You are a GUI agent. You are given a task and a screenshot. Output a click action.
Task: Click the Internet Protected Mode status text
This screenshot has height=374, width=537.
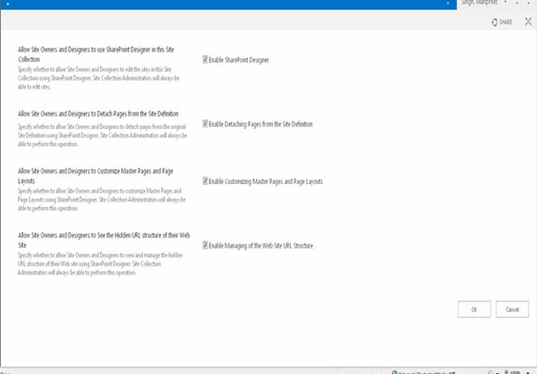(x=427, y=372)
